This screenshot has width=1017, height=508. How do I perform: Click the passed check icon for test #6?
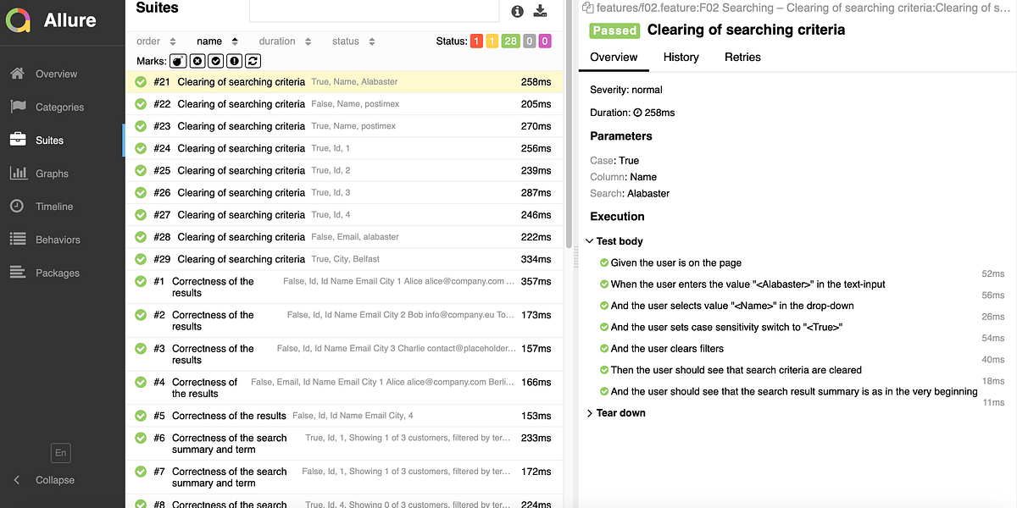tap(141, 438)
